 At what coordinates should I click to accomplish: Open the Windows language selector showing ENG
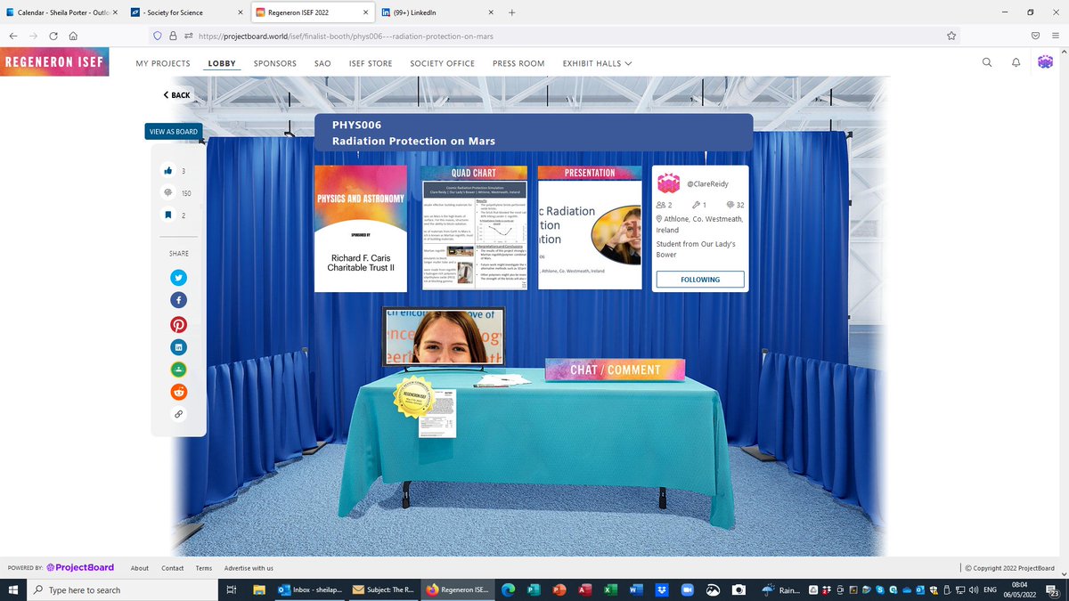[989, 589]
